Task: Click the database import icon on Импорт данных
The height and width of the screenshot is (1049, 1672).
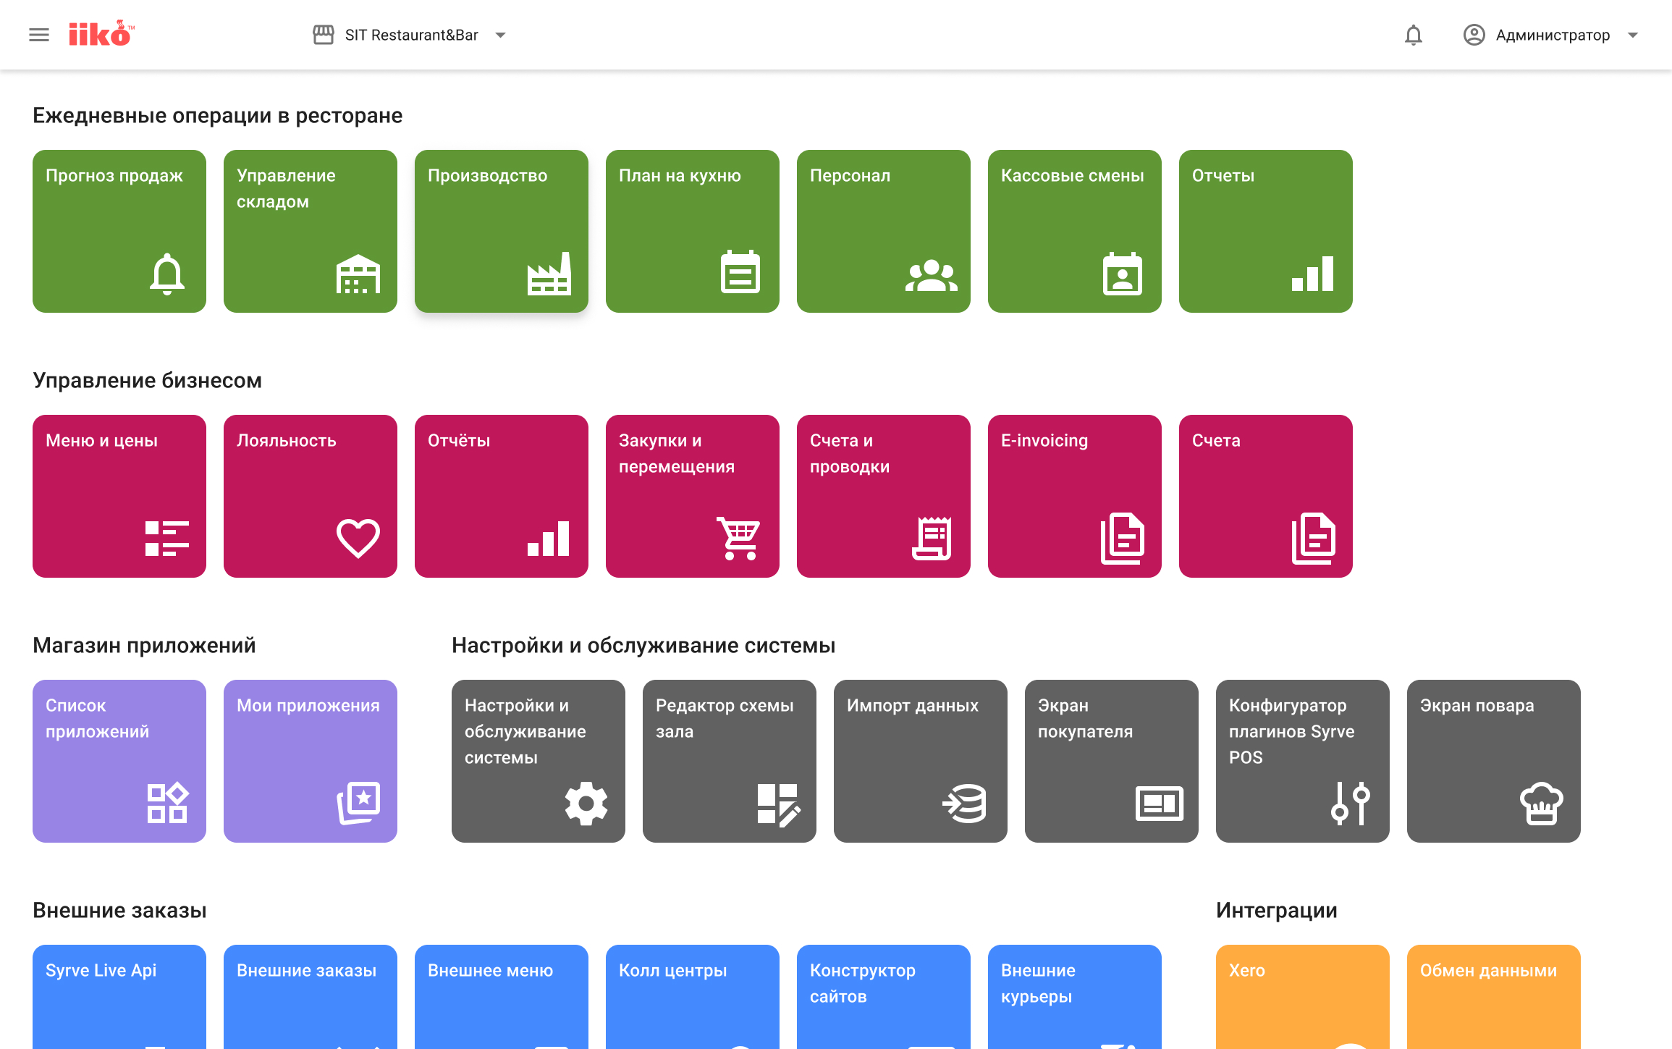Action: (964, 804)
